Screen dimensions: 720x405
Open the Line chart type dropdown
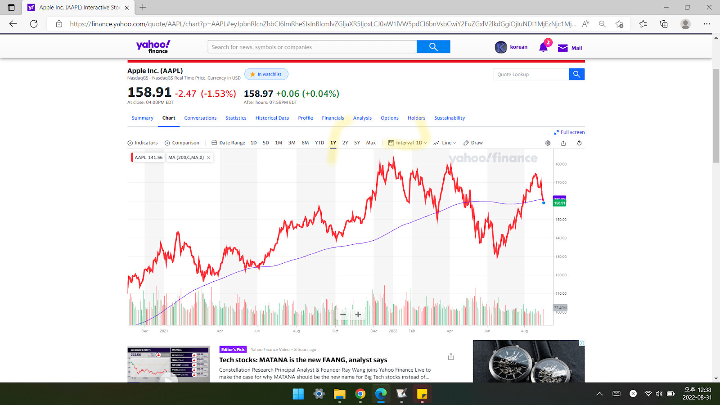point(445,143)
